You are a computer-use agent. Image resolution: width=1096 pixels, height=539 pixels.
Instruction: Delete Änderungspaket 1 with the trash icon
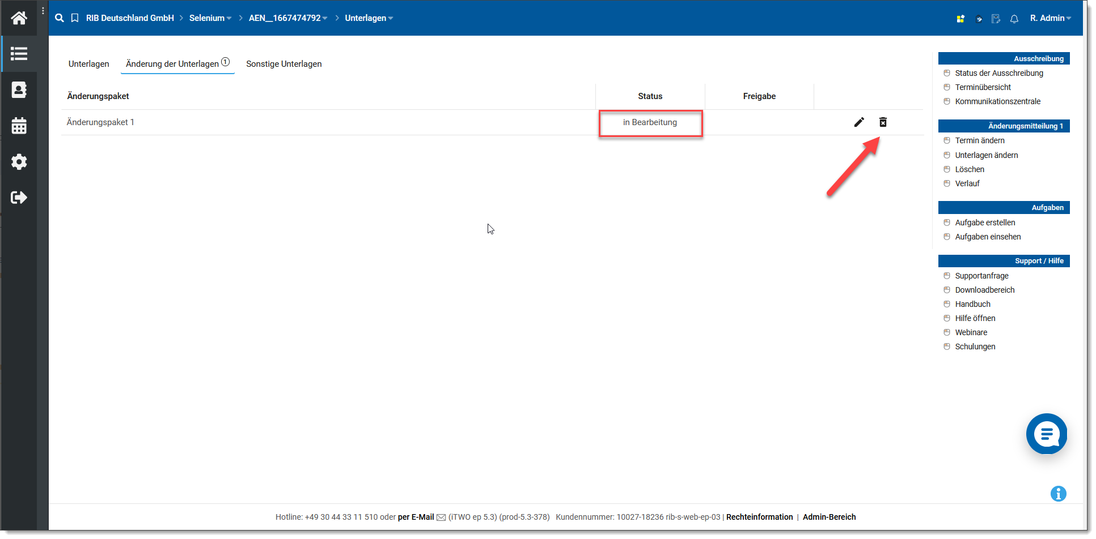pyautogui.click(x=883, y=122)
